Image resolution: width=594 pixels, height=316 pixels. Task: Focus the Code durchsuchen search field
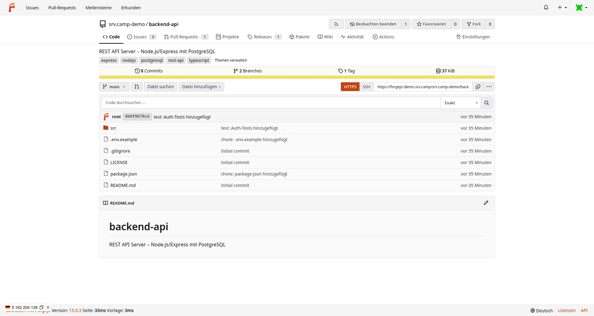pos(271,103)
